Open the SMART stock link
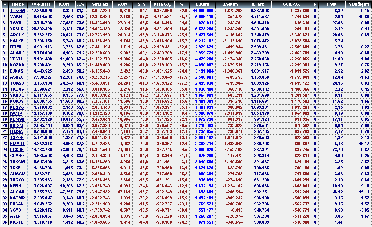This screenshot has width=372, height=227. pyautogui.click(x=17, y=144)
